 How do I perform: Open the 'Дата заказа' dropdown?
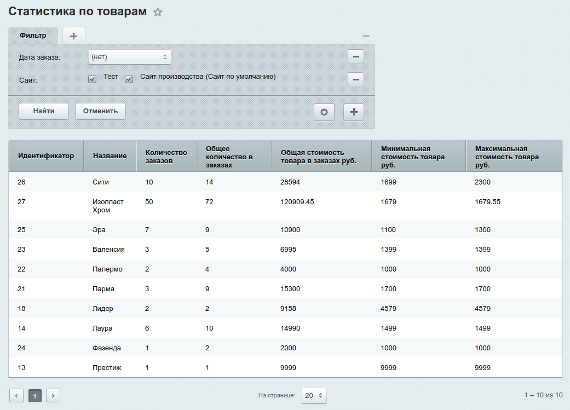click(x=130, y=57)
